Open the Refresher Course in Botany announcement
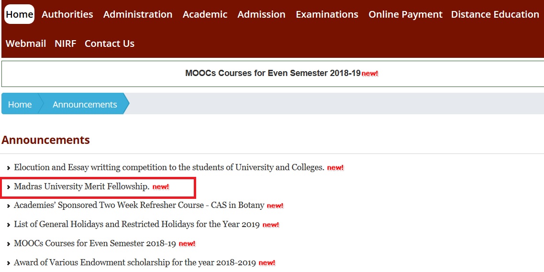The image size is (544, 272). pos(139,205)
